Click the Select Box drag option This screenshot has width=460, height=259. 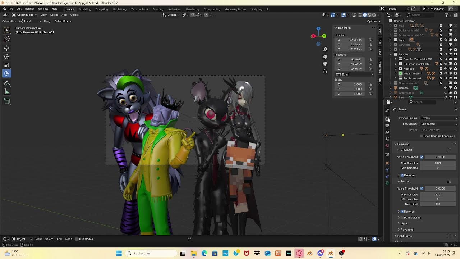click(63, 21)
